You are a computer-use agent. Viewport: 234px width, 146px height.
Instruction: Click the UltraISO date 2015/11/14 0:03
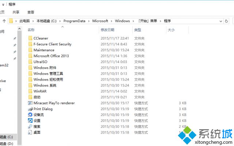tap(114, 61)
